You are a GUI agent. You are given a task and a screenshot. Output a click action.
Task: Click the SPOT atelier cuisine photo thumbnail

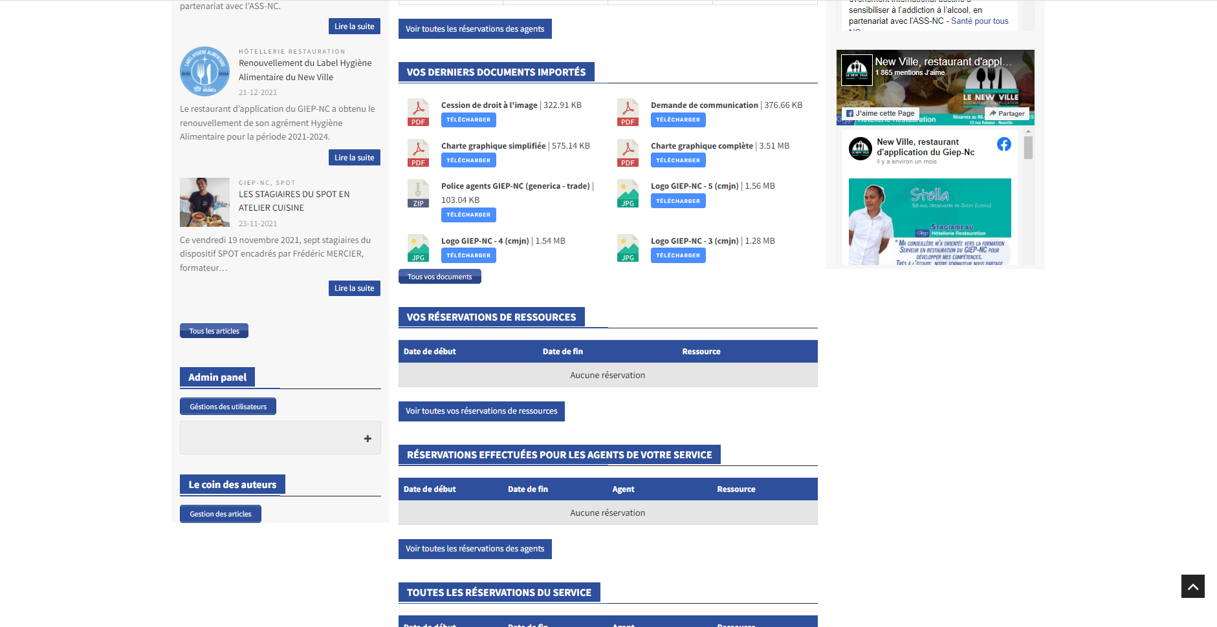[204, 202]
